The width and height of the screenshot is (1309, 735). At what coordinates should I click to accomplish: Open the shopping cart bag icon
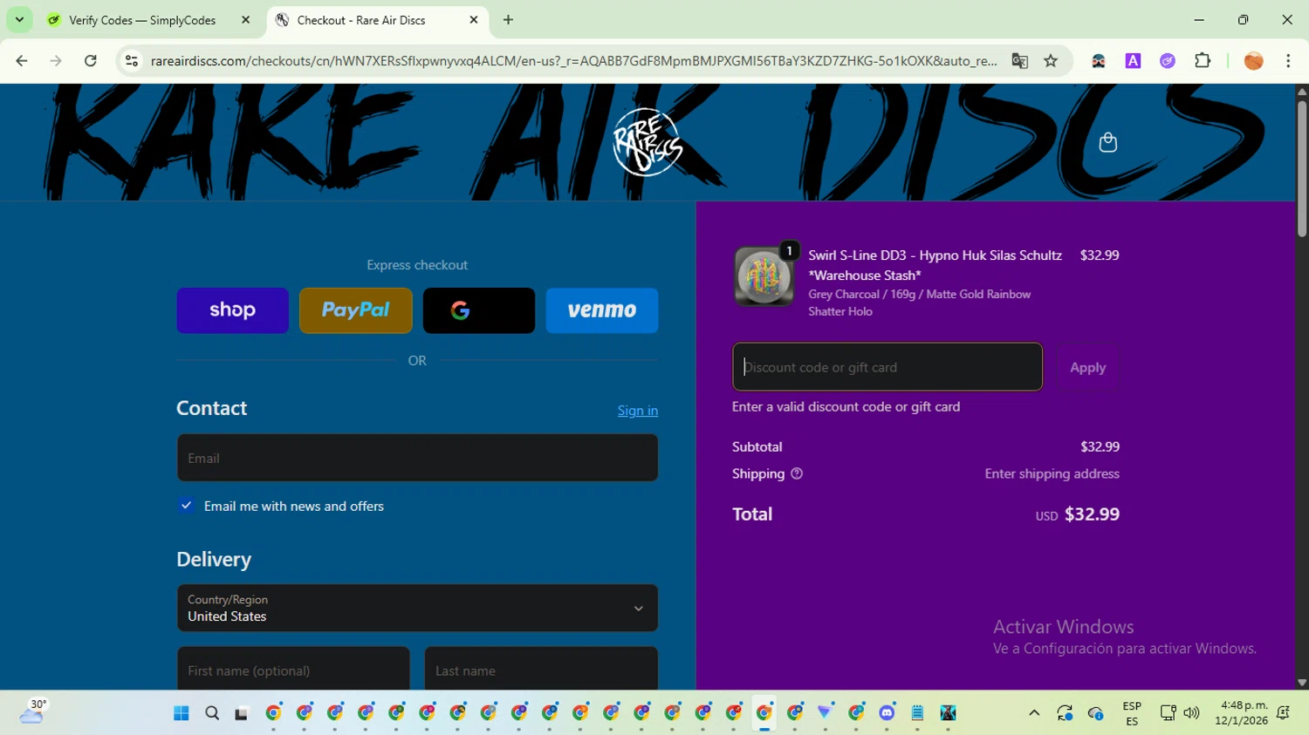1107,142
